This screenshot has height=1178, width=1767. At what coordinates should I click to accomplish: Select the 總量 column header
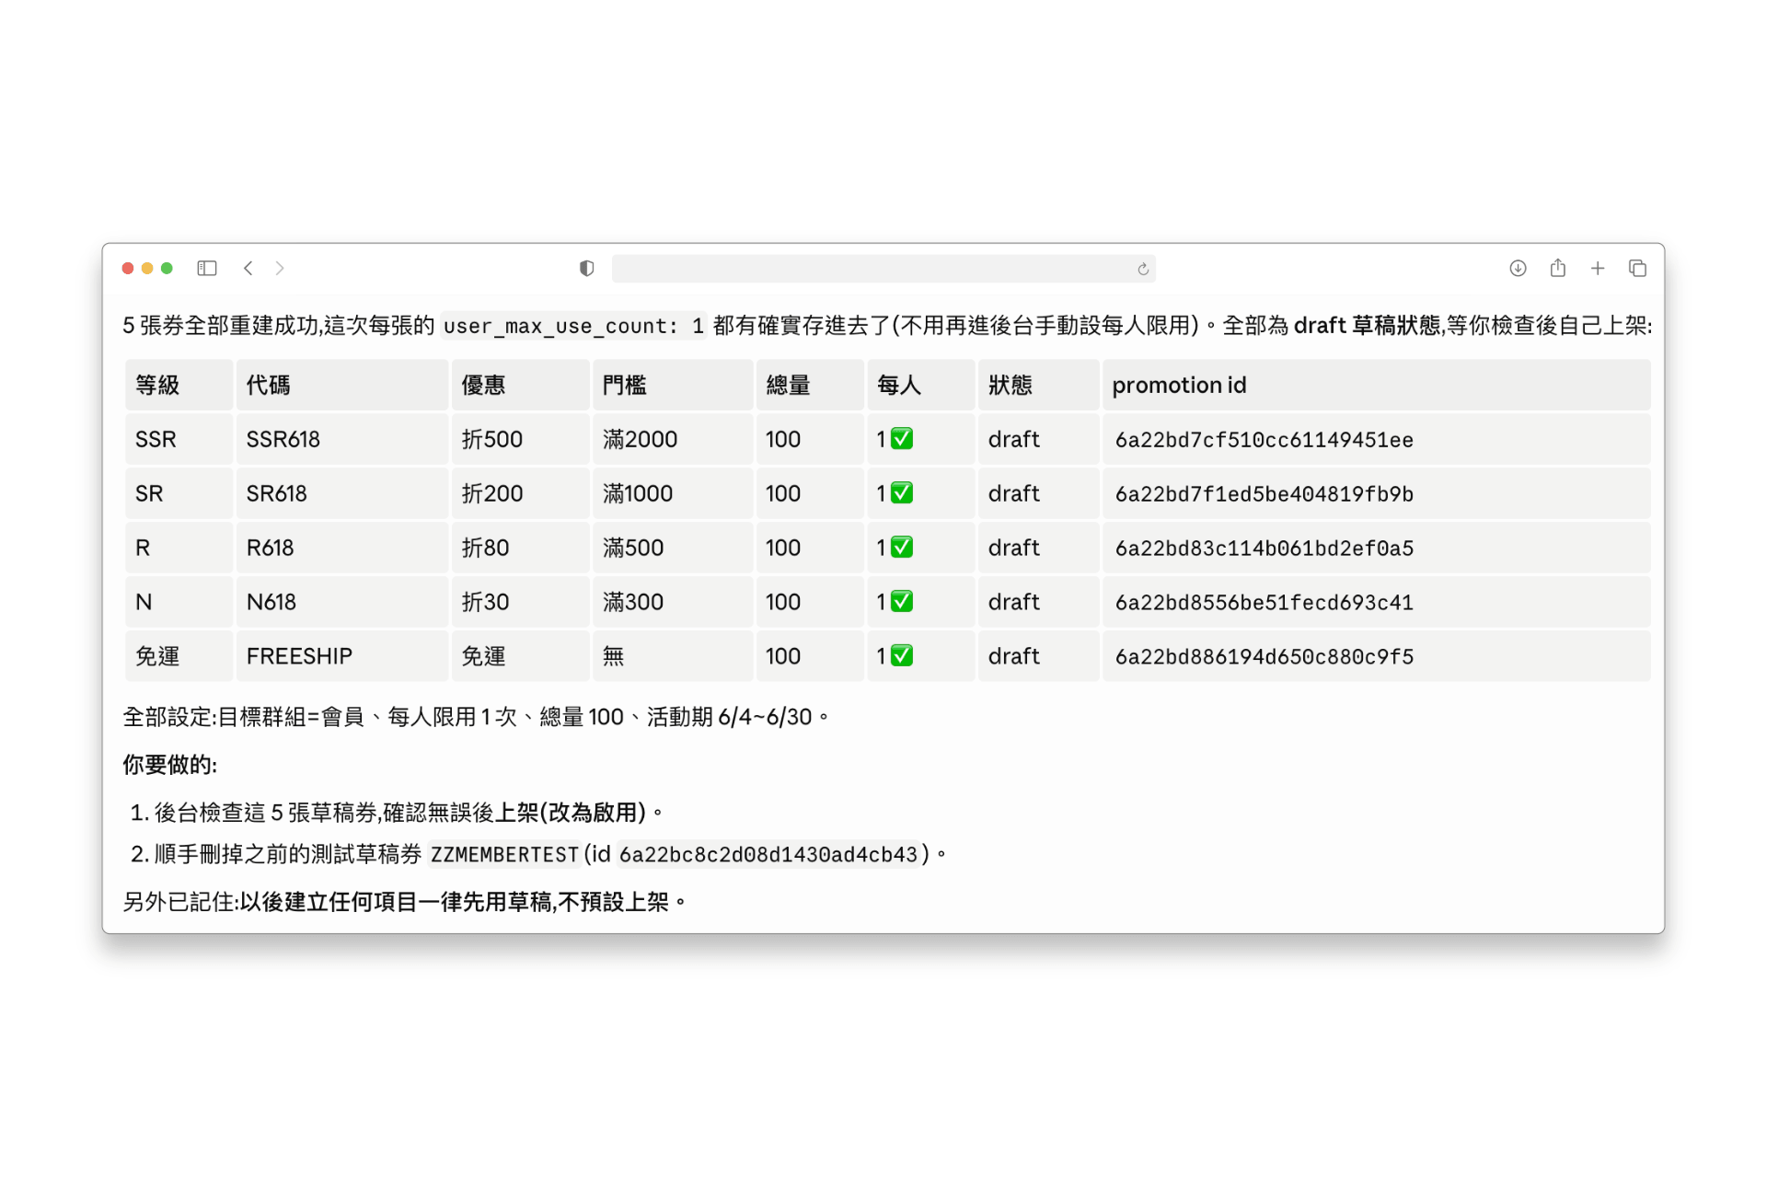[x=810, y=385]
